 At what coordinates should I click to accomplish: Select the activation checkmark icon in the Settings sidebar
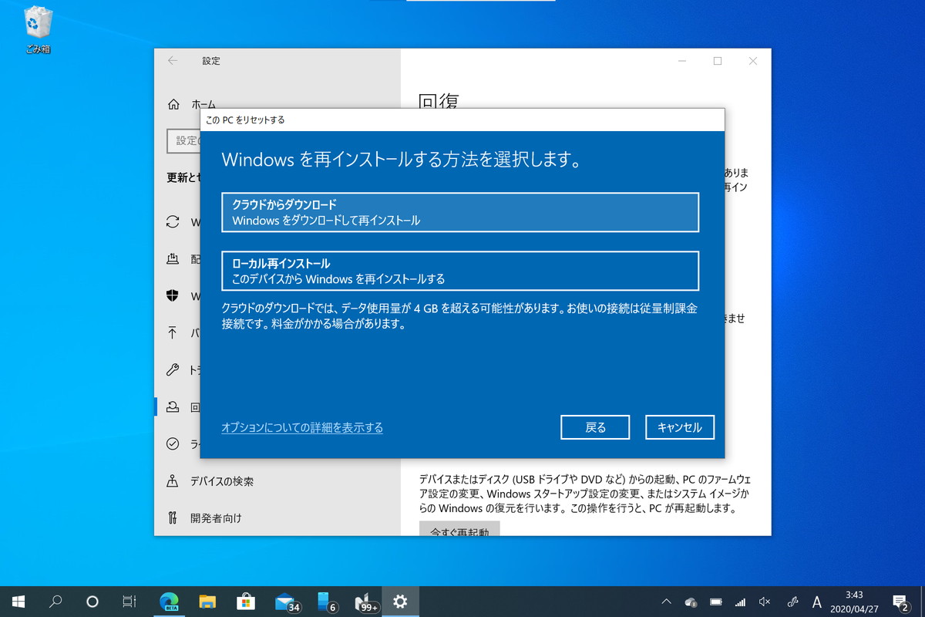coord(173,444)
